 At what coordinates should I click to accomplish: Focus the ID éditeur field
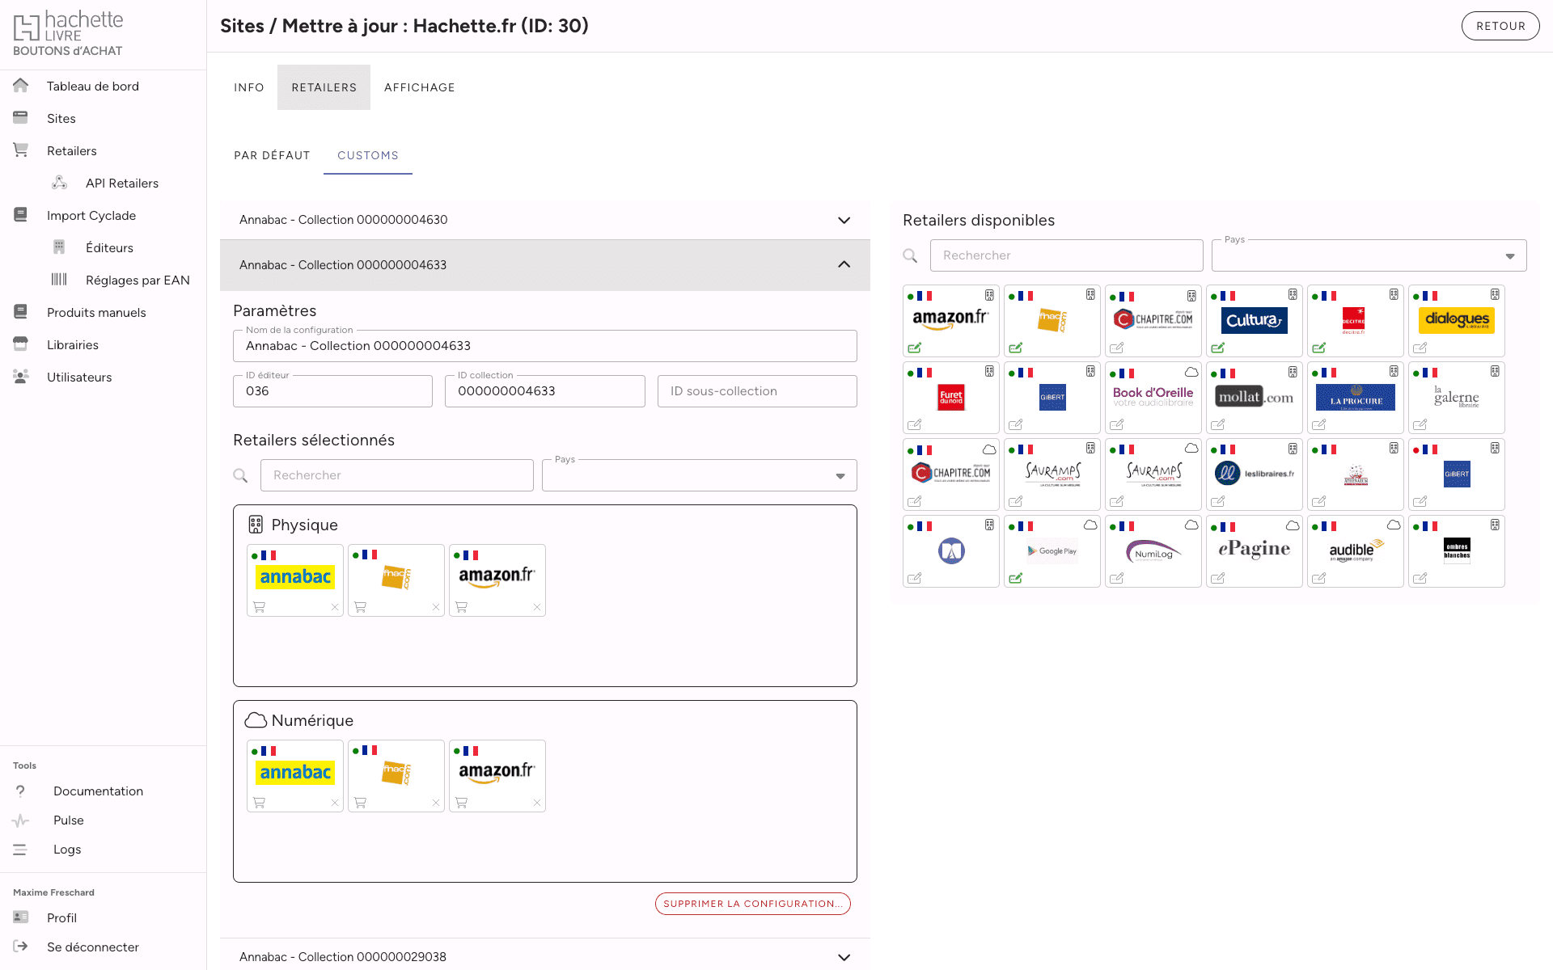332,391
